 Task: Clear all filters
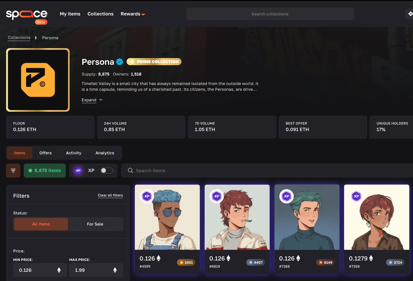pos(110,195)
